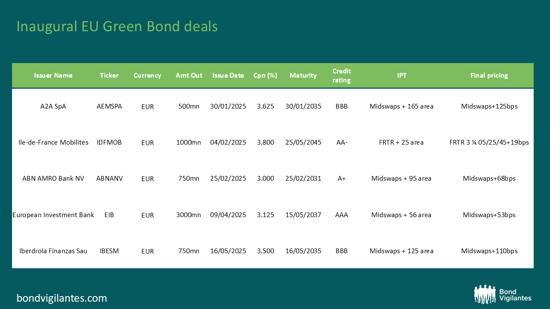Click the 'Currency' column header
The height and width of the screenshot is (309, 550).
[147, 76]
